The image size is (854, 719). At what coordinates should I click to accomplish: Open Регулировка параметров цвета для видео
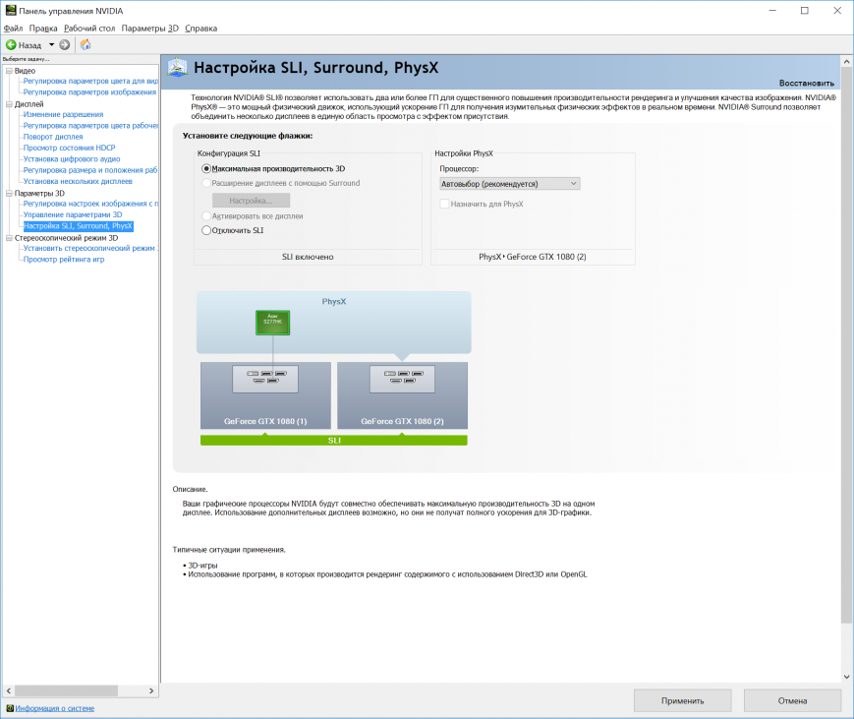pos(90,82)
